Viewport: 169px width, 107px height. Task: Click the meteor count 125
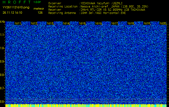coord(40,13)
